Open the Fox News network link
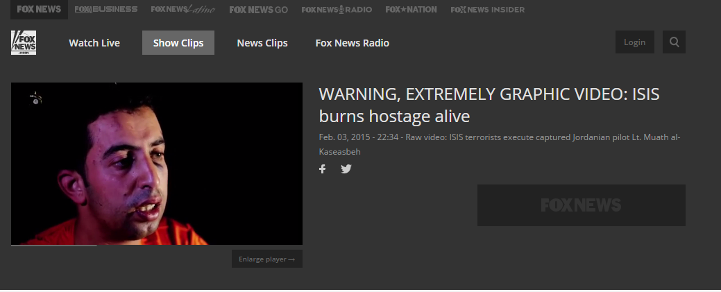Screen dimensions: 721x292 (x=39, y=9)
